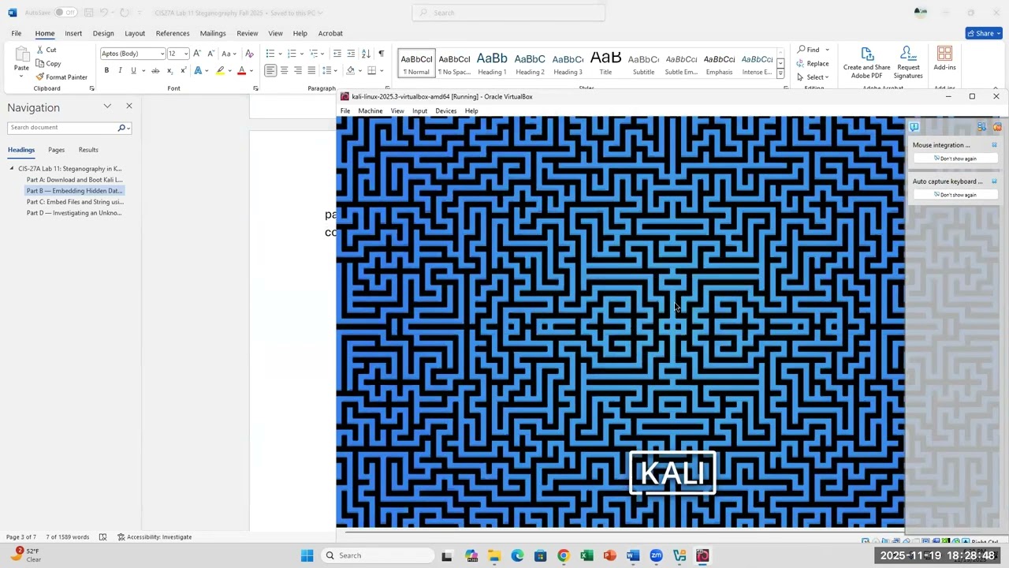Open the Insert ribbon tab

tap(73, 33)
